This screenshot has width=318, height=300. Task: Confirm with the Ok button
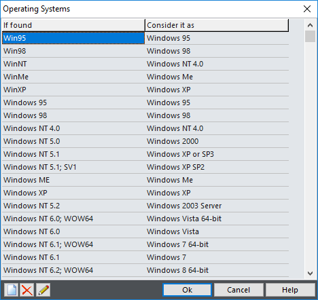(187, 290)
